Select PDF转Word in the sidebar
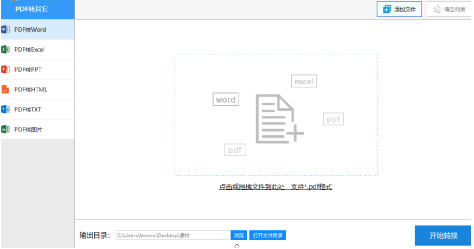Image resolution: width=474 pixels, height=249 pixels. coord(38,30)
